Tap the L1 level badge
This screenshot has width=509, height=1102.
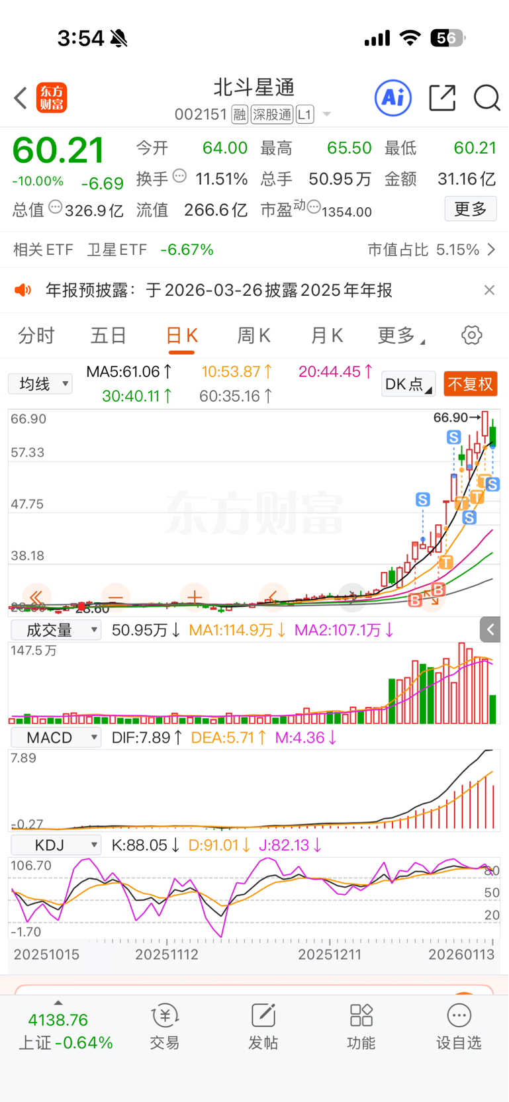304,115
